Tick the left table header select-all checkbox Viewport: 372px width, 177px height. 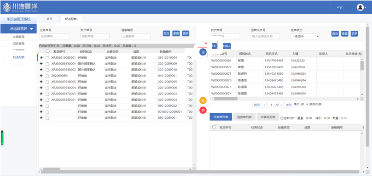(47, 51)
